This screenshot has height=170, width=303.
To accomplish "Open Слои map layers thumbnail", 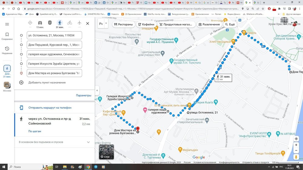I will [106, 152].
